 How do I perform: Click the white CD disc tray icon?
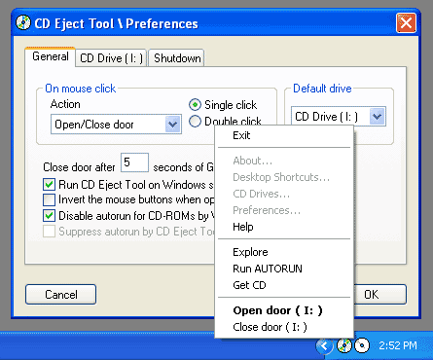point(362,345)
